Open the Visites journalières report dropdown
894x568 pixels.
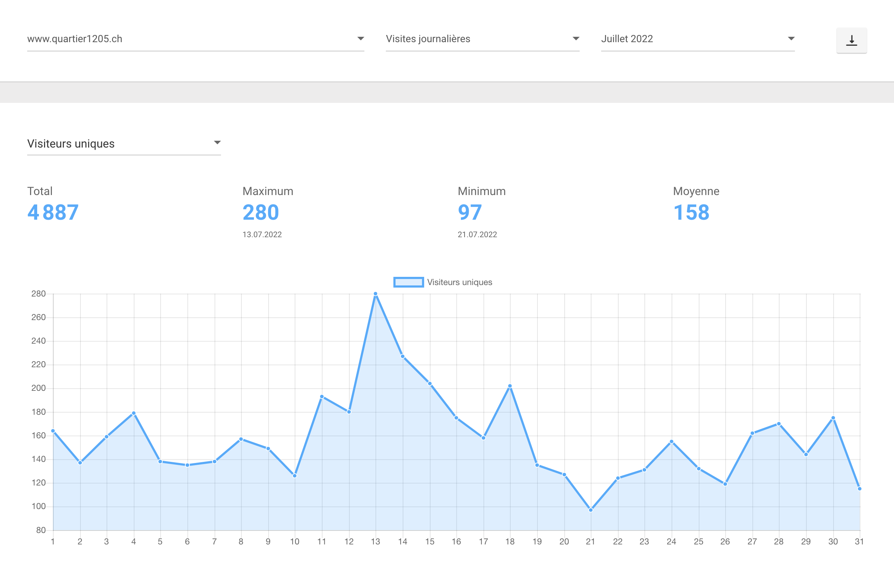coord(482,39)
